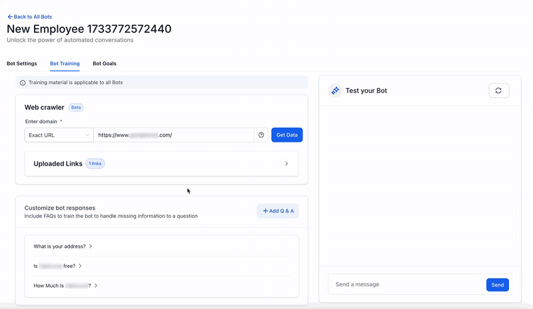Expand the question ending with 'free?'
This screenshot has height=309, width=533.
57,266
